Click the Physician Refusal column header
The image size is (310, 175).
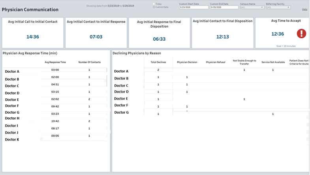[x=216, y=62]
